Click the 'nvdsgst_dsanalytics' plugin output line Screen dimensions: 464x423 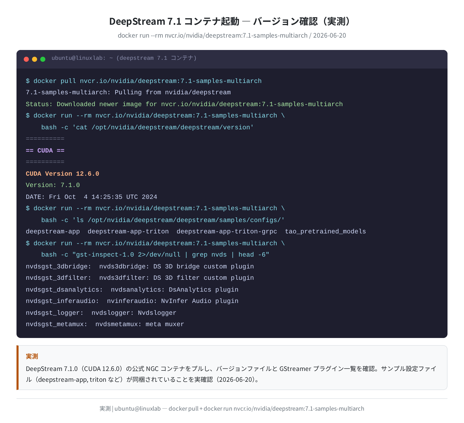[x=132, y=290]
